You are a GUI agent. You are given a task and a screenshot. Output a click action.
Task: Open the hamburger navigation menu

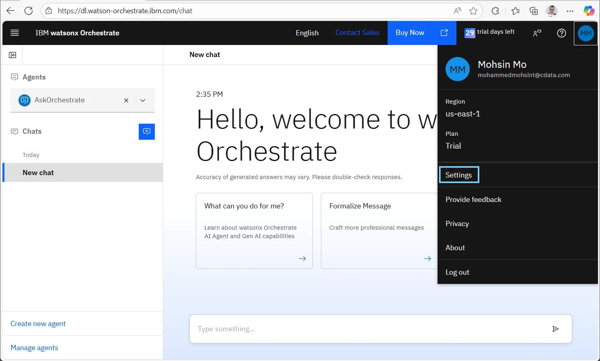pos(14,33)
